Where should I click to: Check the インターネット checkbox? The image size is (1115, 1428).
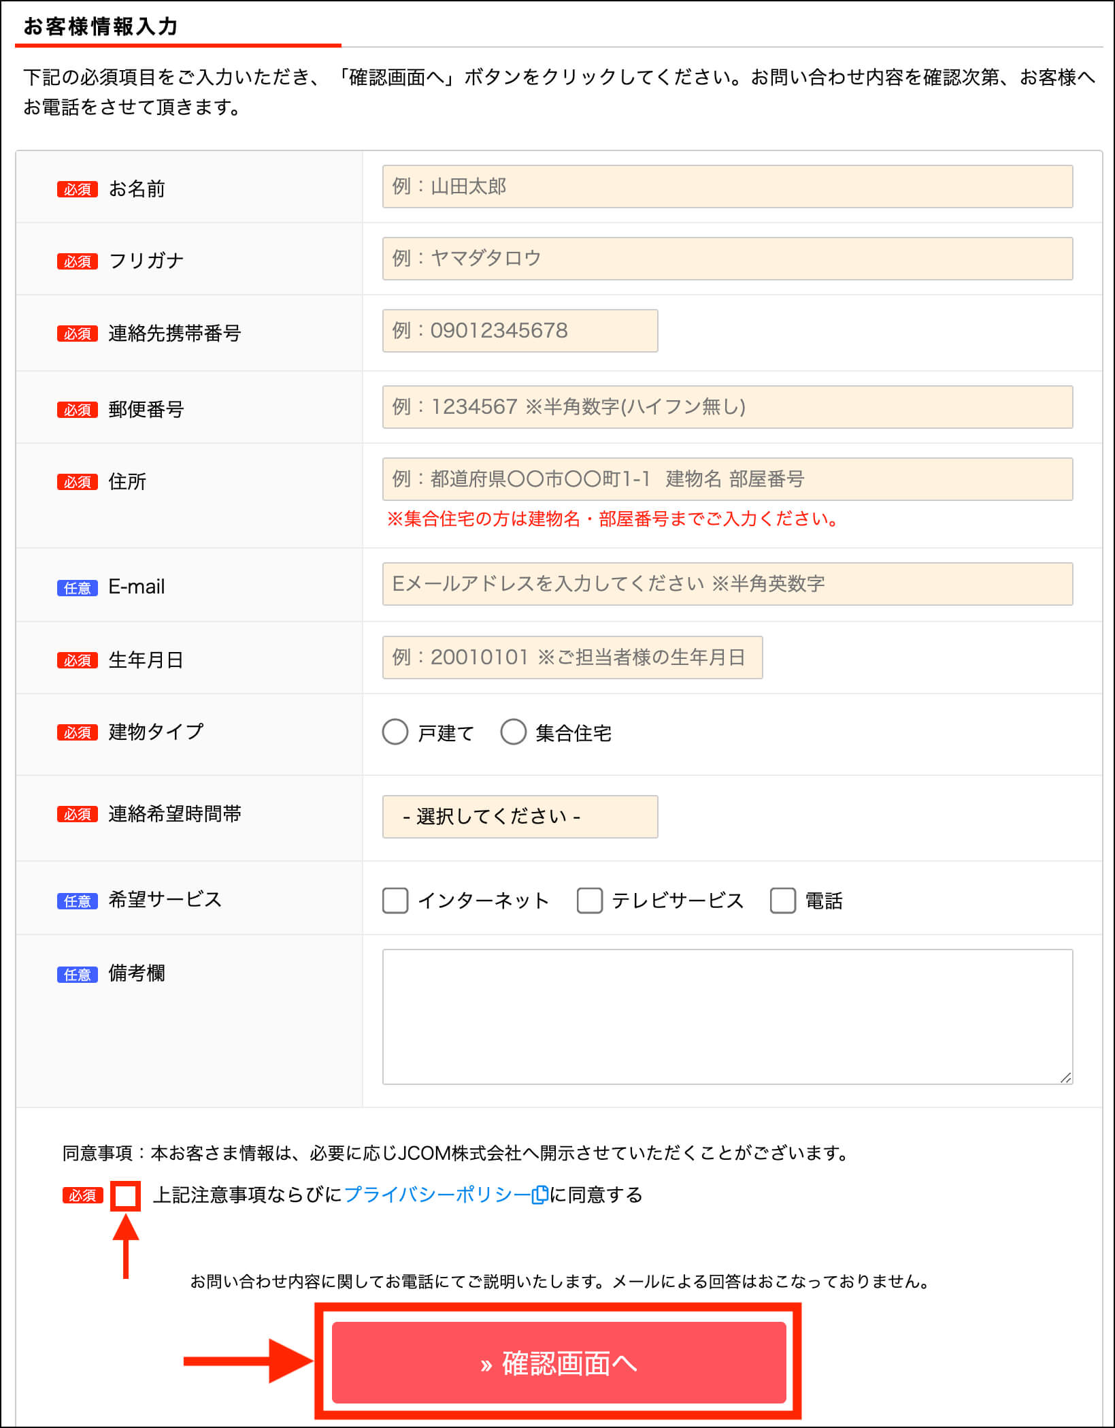coord(395,900)
